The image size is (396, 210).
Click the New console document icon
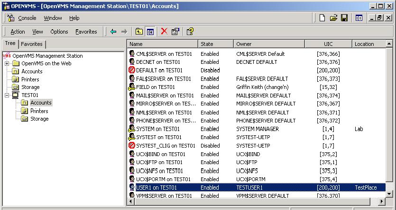(322, 18)
